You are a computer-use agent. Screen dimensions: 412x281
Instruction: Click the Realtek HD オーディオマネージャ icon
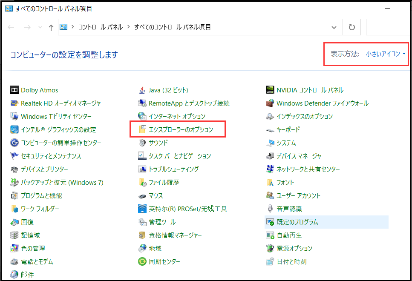click(14, 103)
